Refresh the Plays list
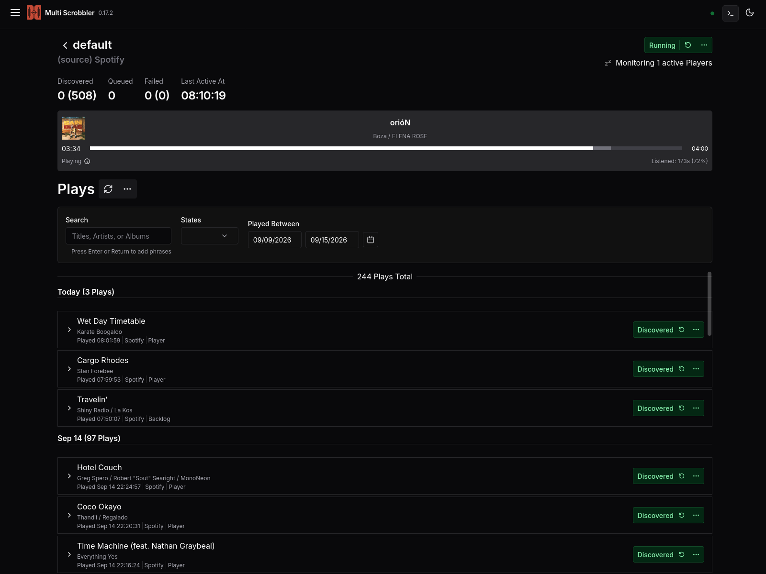 click(x=108, y=189)
